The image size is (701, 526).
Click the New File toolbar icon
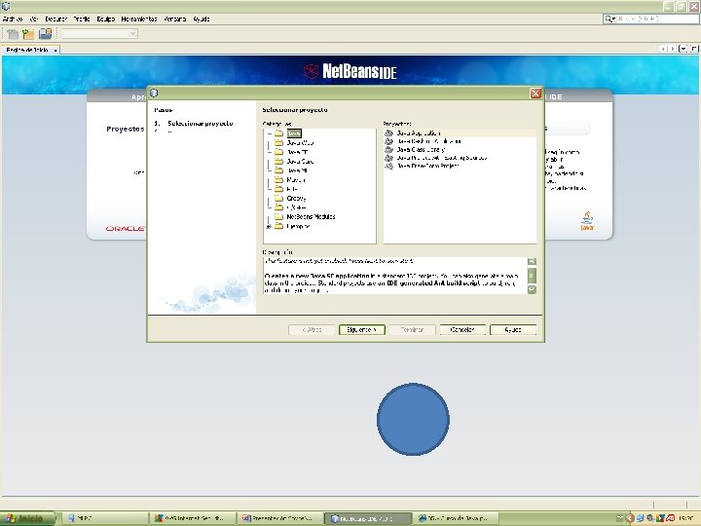point(13,33)
